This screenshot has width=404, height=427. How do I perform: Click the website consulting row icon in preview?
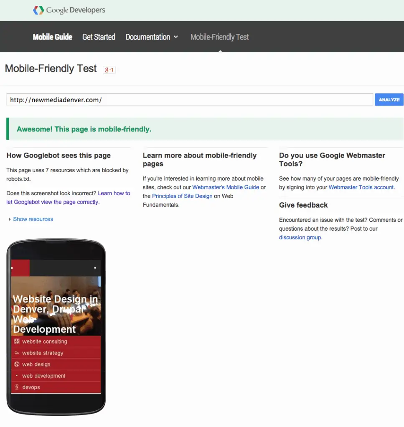pyautogui.click(x=17, y=341)
